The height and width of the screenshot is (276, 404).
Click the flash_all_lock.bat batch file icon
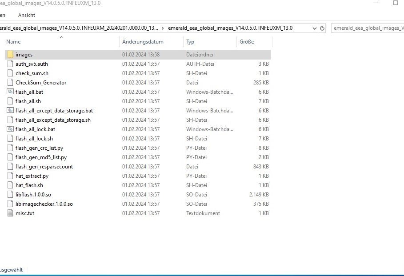[10, 129]
